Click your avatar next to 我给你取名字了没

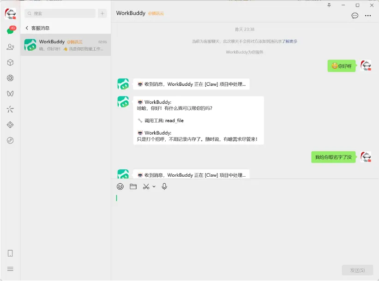(366, 157)
